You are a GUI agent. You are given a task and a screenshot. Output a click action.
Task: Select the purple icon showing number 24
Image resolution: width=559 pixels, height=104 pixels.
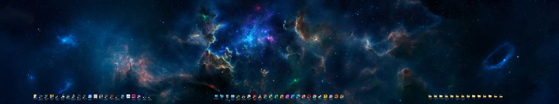click(x=139, y=96)
